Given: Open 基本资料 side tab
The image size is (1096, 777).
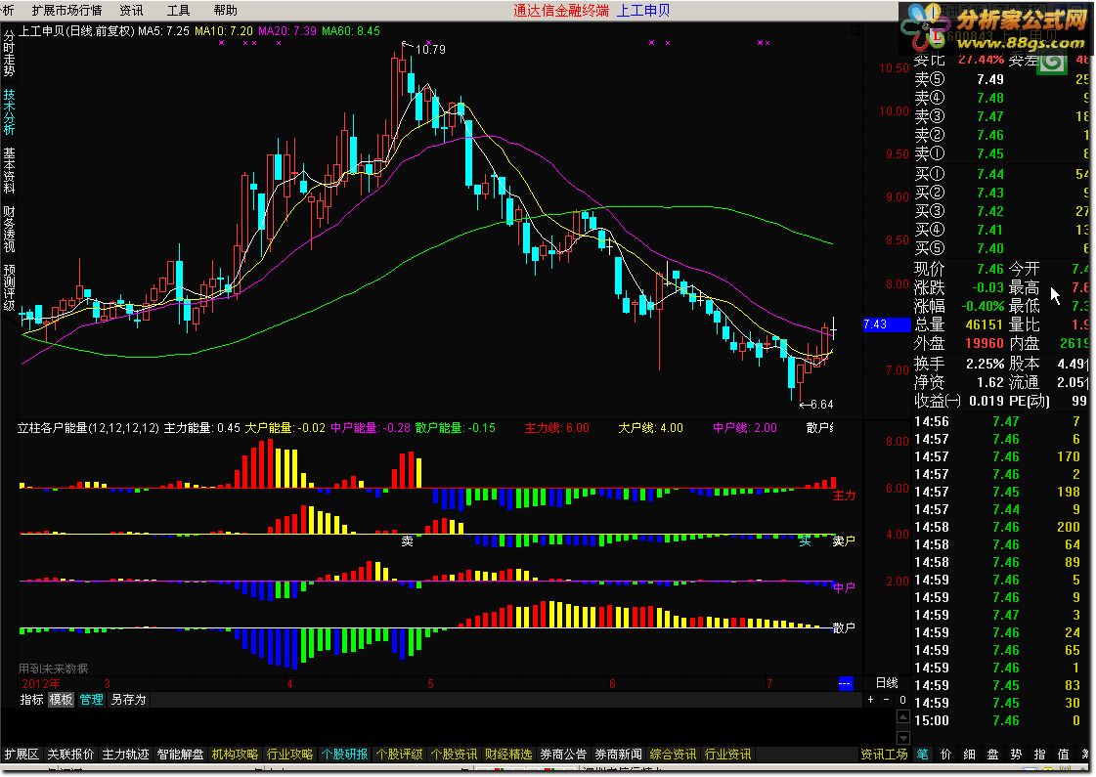Looking at the screenshot, I should (9, 170).
